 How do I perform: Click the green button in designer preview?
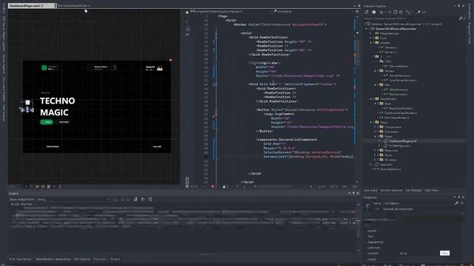tap(47, 122)
